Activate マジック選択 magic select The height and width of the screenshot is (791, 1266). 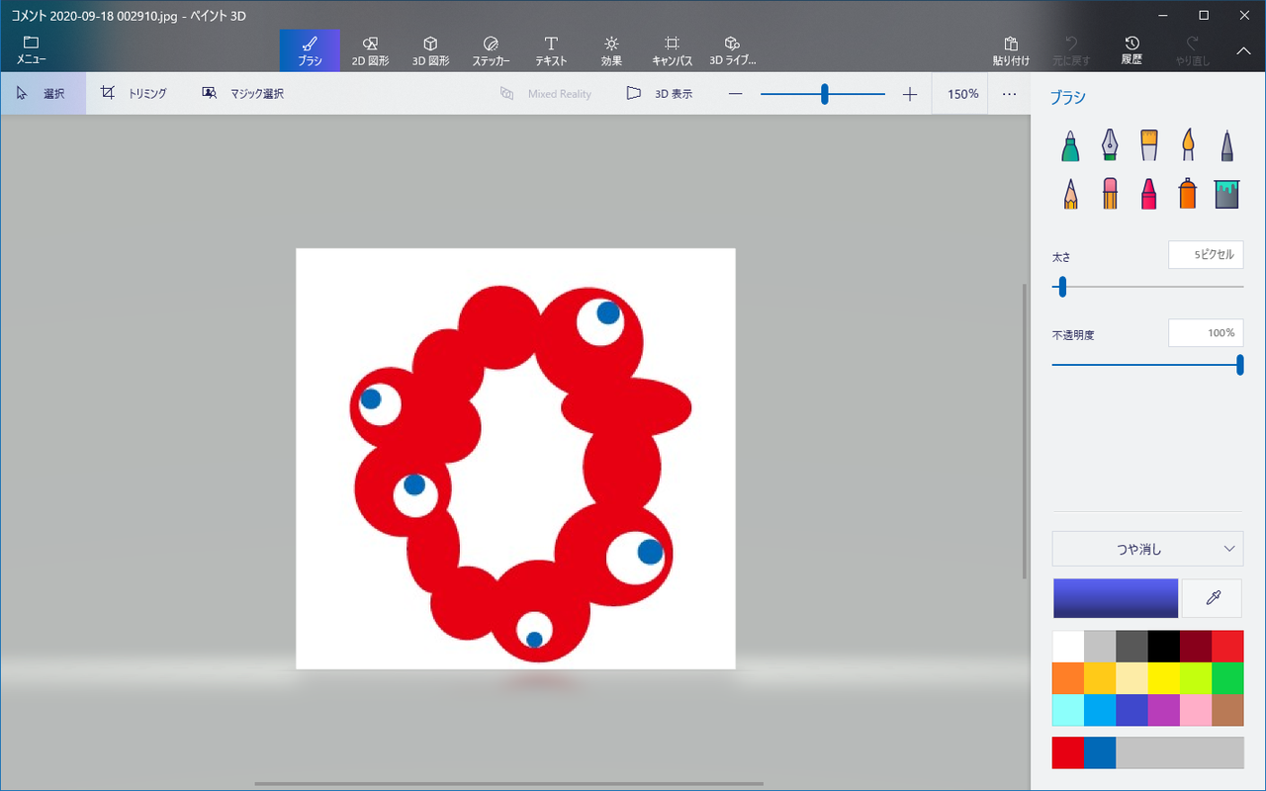243,94
